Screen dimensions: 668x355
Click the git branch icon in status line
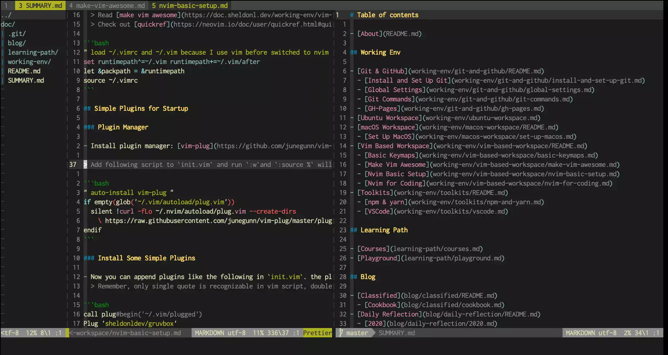(341, 333)
